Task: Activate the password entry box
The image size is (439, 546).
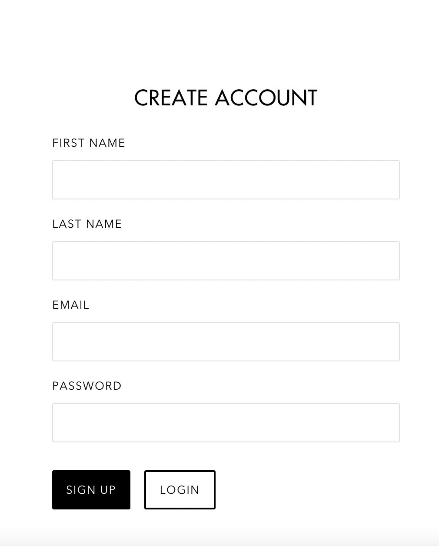Action: pyautogui.click(x=226, y=423)
